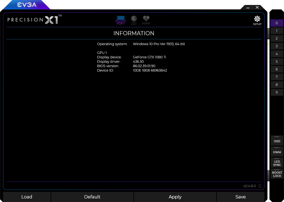
Task: Click the Display device: label
Action: coord(109,57)
